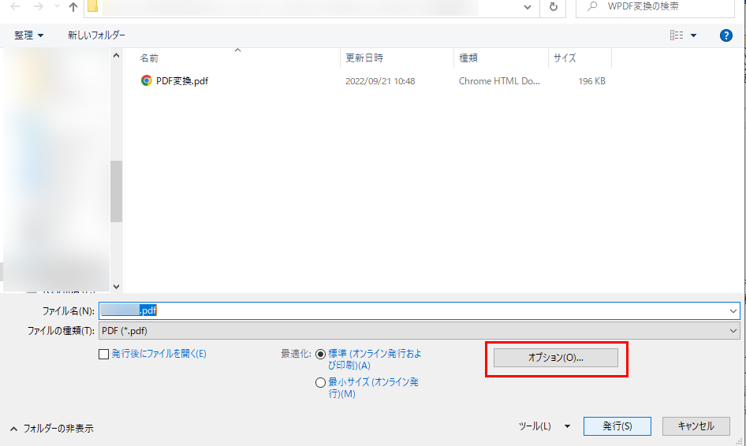Image resolution: width=746 pixels, height=446 pixels.
Task: Expand the ファイル名 dropdown arrow
Action: click(x=733, y=311)
